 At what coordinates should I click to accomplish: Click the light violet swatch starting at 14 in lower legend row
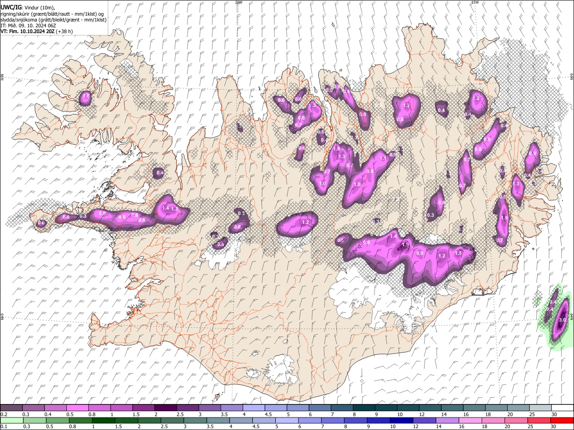(447, 420)
